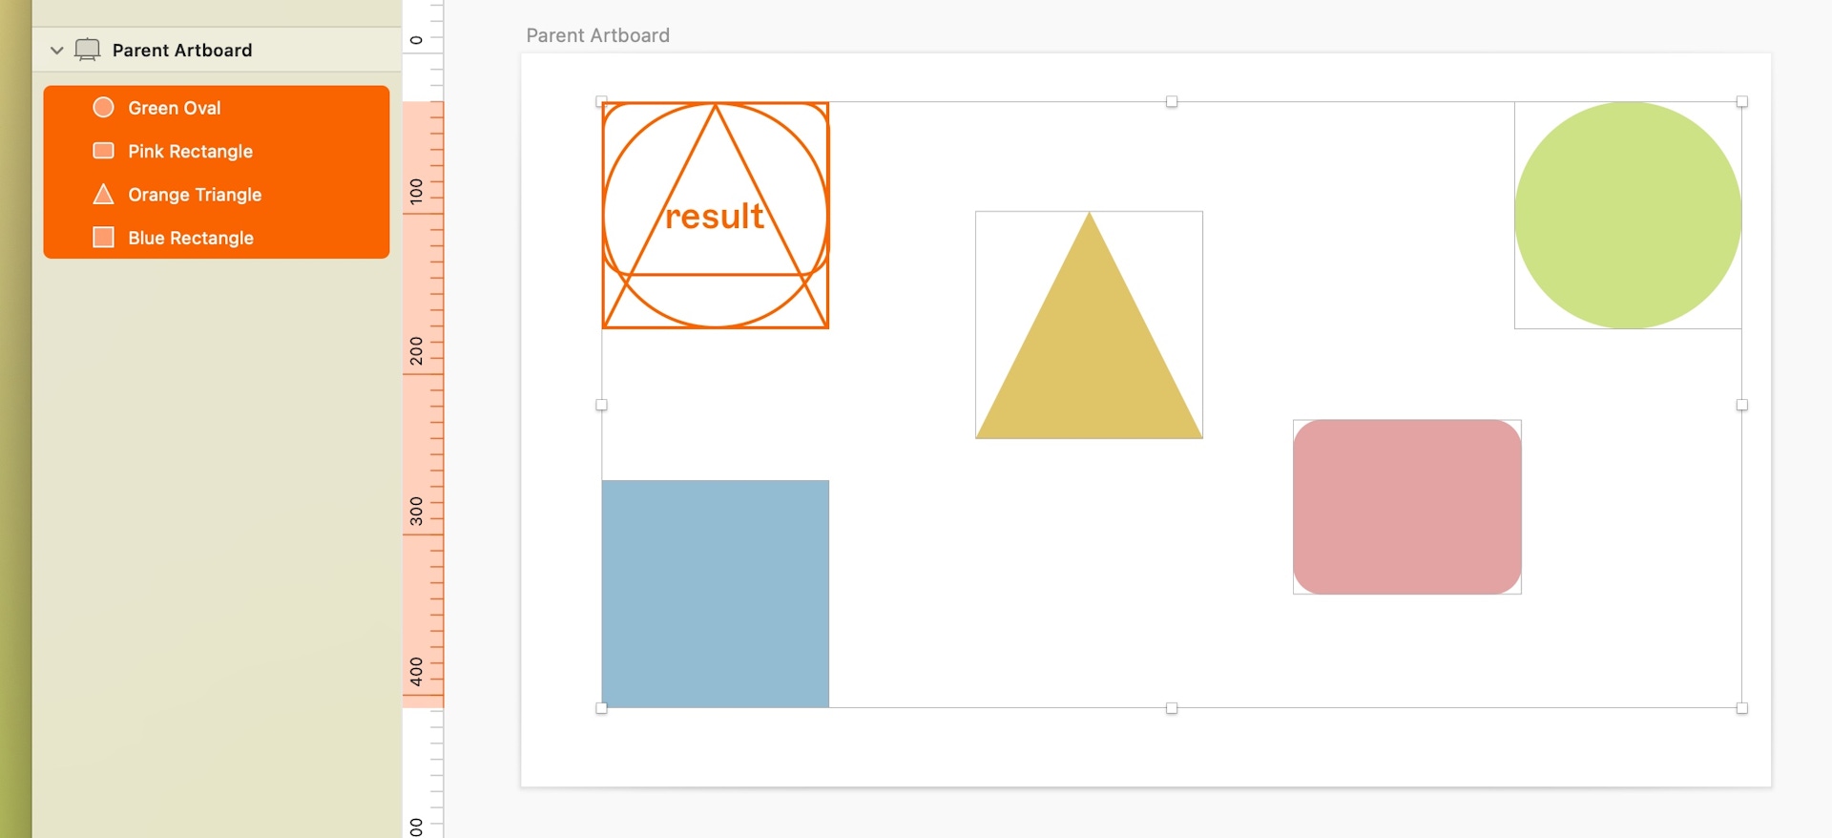
Task: Click the top-right selection resize handle
Action: point(1742,101)
